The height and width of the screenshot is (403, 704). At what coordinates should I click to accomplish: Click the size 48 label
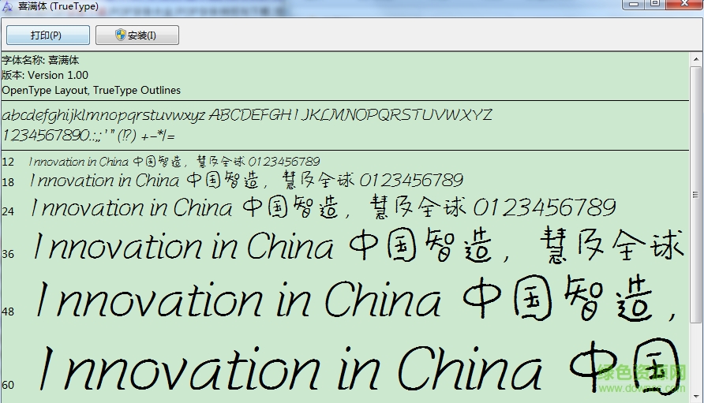pos(8,312)
